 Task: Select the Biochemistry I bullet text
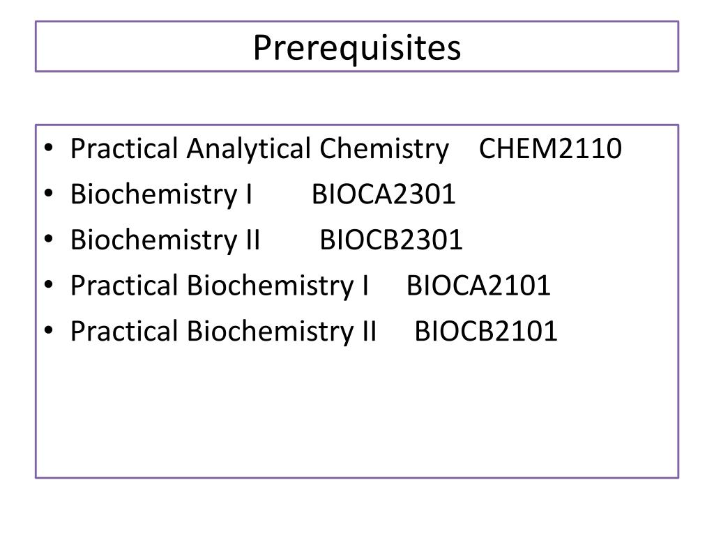161,195
